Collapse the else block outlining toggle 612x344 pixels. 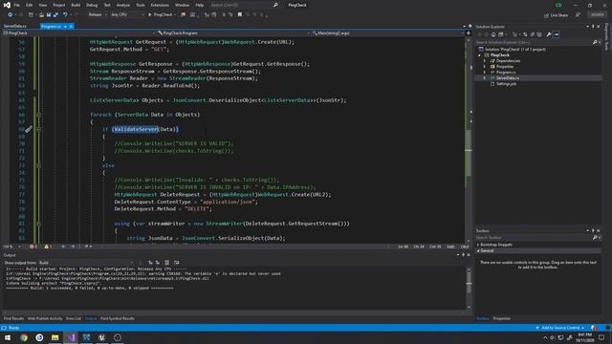pos(38,165)
